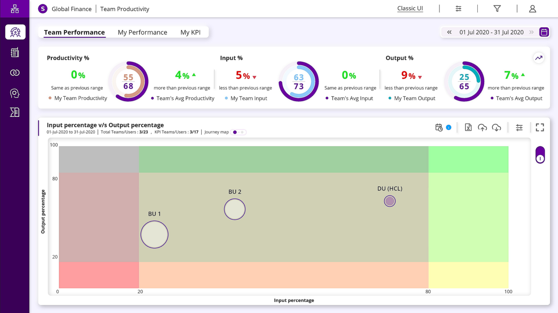Image resolution: width=558 pixels, height=313 pixels.
Task: Flip the vertical toggle beside the chart
Action: [540, 155]
